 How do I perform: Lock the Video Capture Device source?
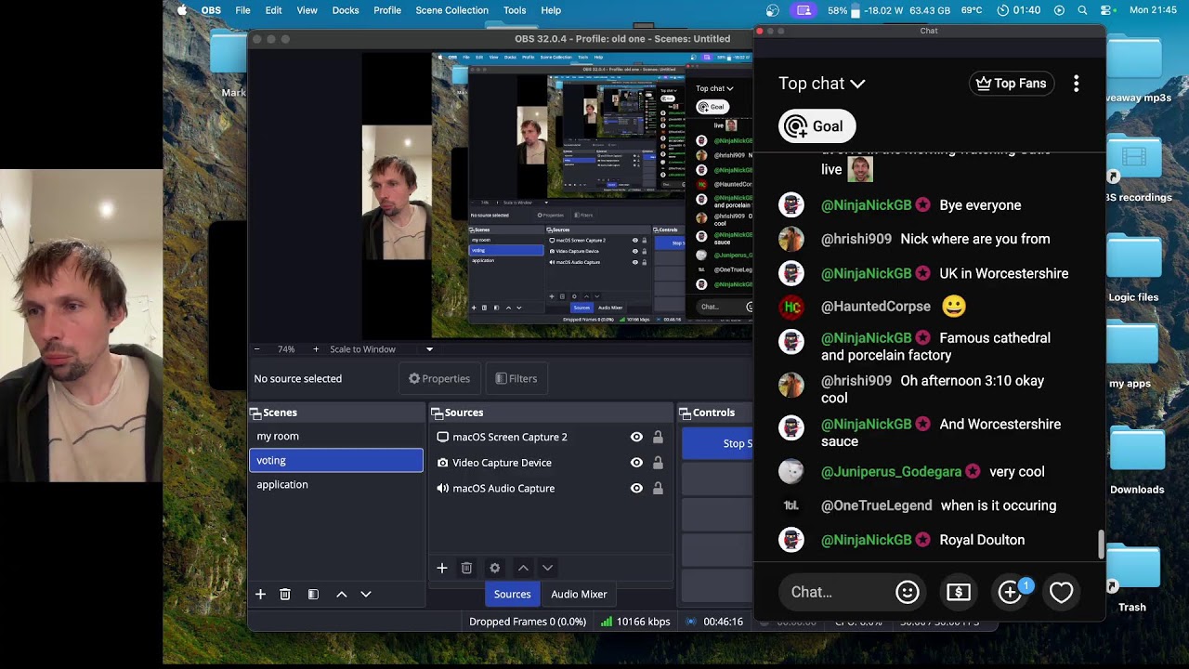[658, 463]
